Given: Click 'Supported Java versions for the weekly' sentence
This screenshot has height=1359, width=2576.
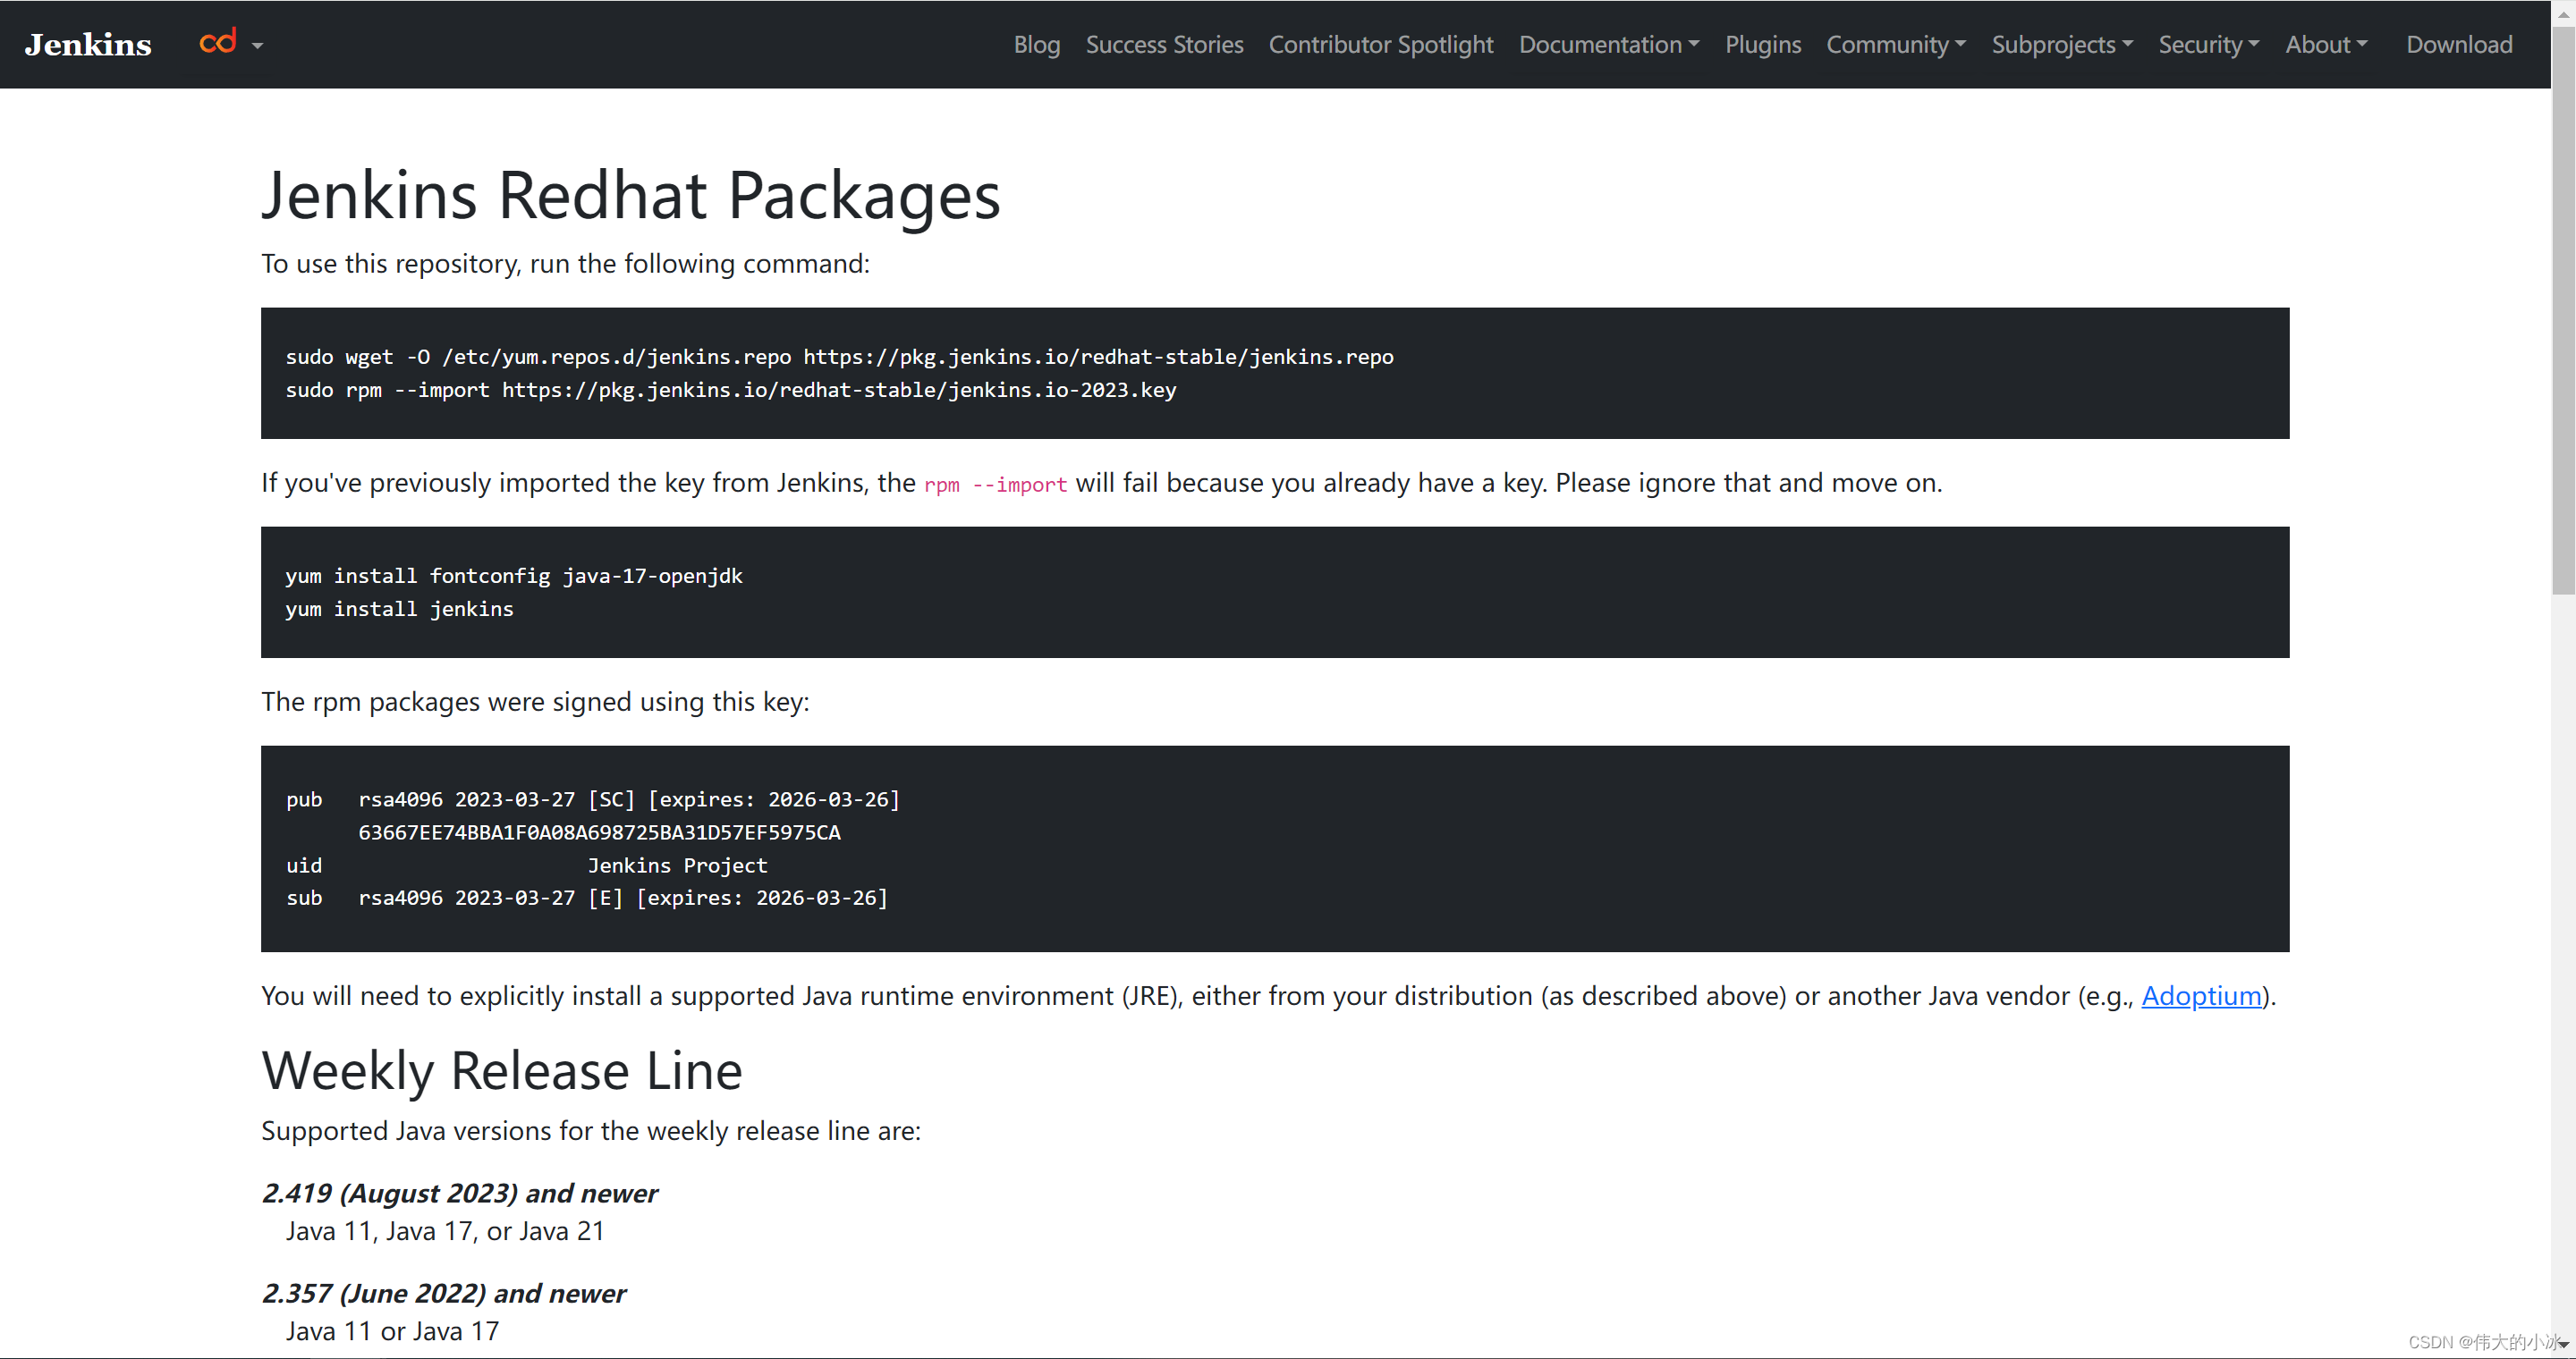Looking at the screenshot, I should coord(590,1131).
